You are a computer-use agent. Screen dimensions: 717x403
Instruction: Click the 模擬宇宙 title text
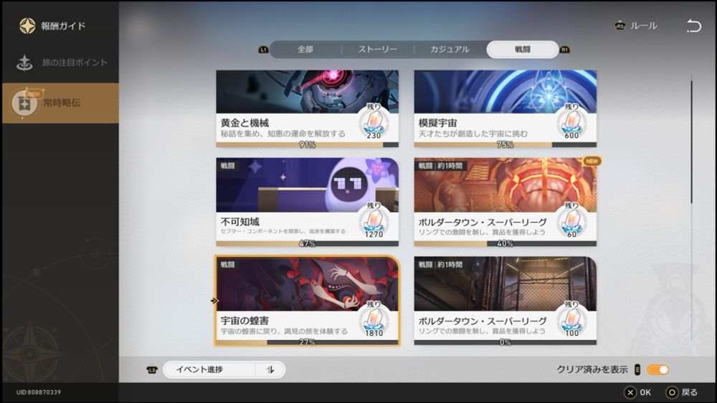coord(437,123)
